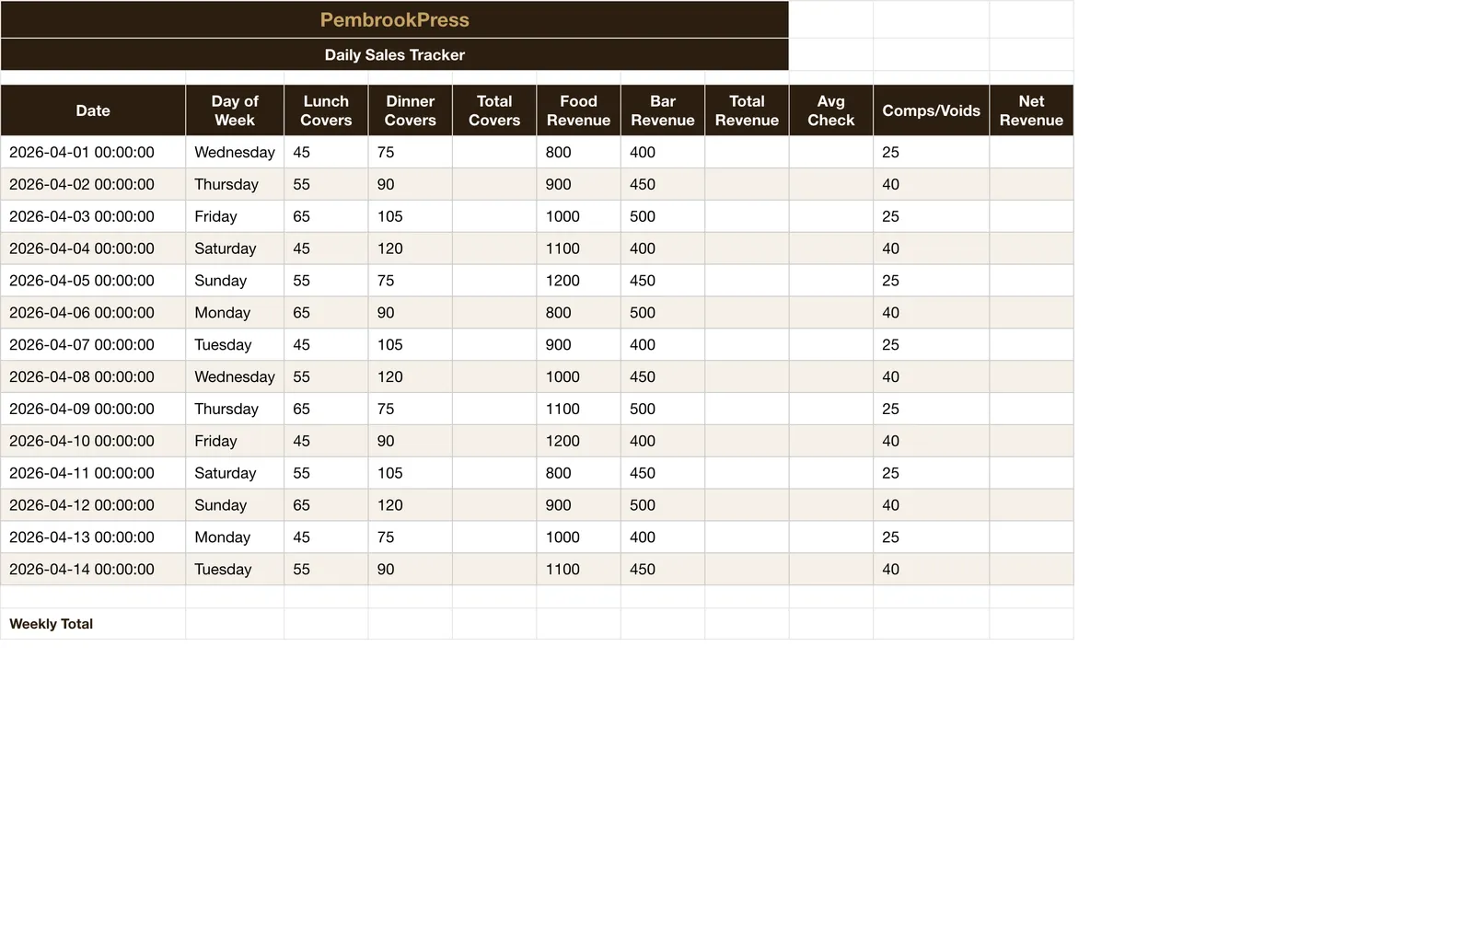Click the Net Revenue header
1473x947 pixels.
[1031, 110]
